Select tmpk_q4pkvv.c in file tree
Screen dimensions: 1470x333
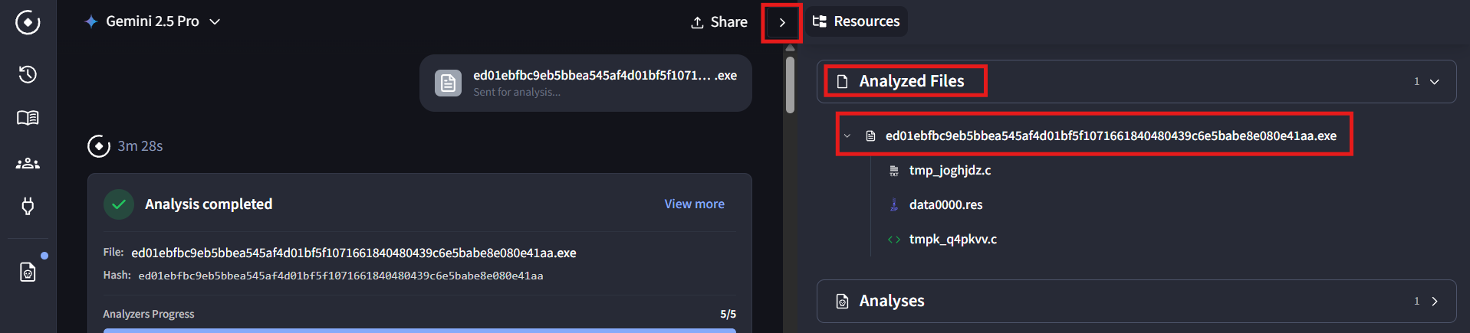coord(952,239)
